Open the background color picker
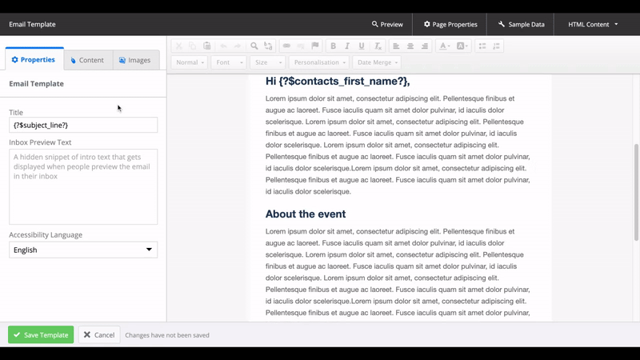 (462, 46)
